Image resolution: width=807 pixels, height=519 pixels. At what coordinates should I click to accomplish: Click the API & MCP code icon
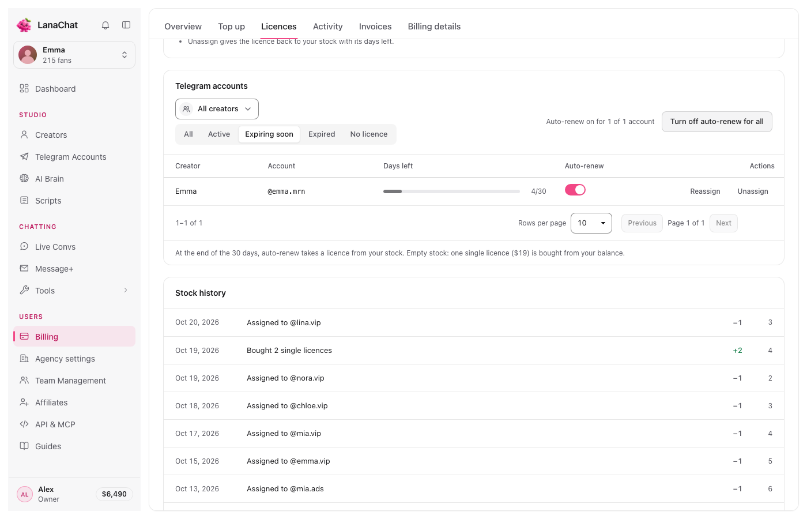click(x=24, y=424)
